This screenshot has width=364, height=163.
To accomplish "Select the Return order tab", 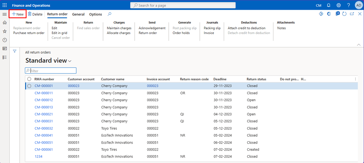I will [x=57, y=14].
